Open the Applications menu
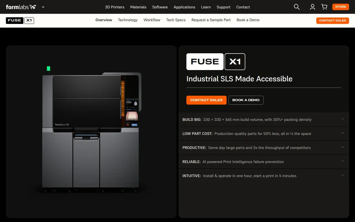The image size is (355, 222). pos(184,7)
